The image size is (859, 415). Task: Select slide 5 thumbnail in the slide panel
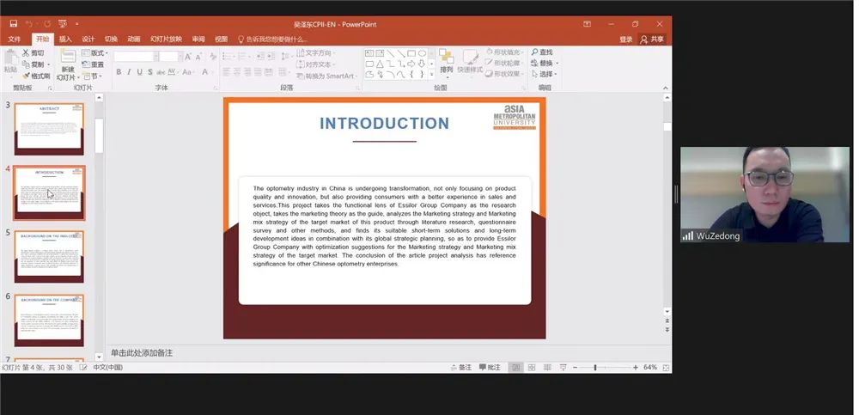click(50, 255)
